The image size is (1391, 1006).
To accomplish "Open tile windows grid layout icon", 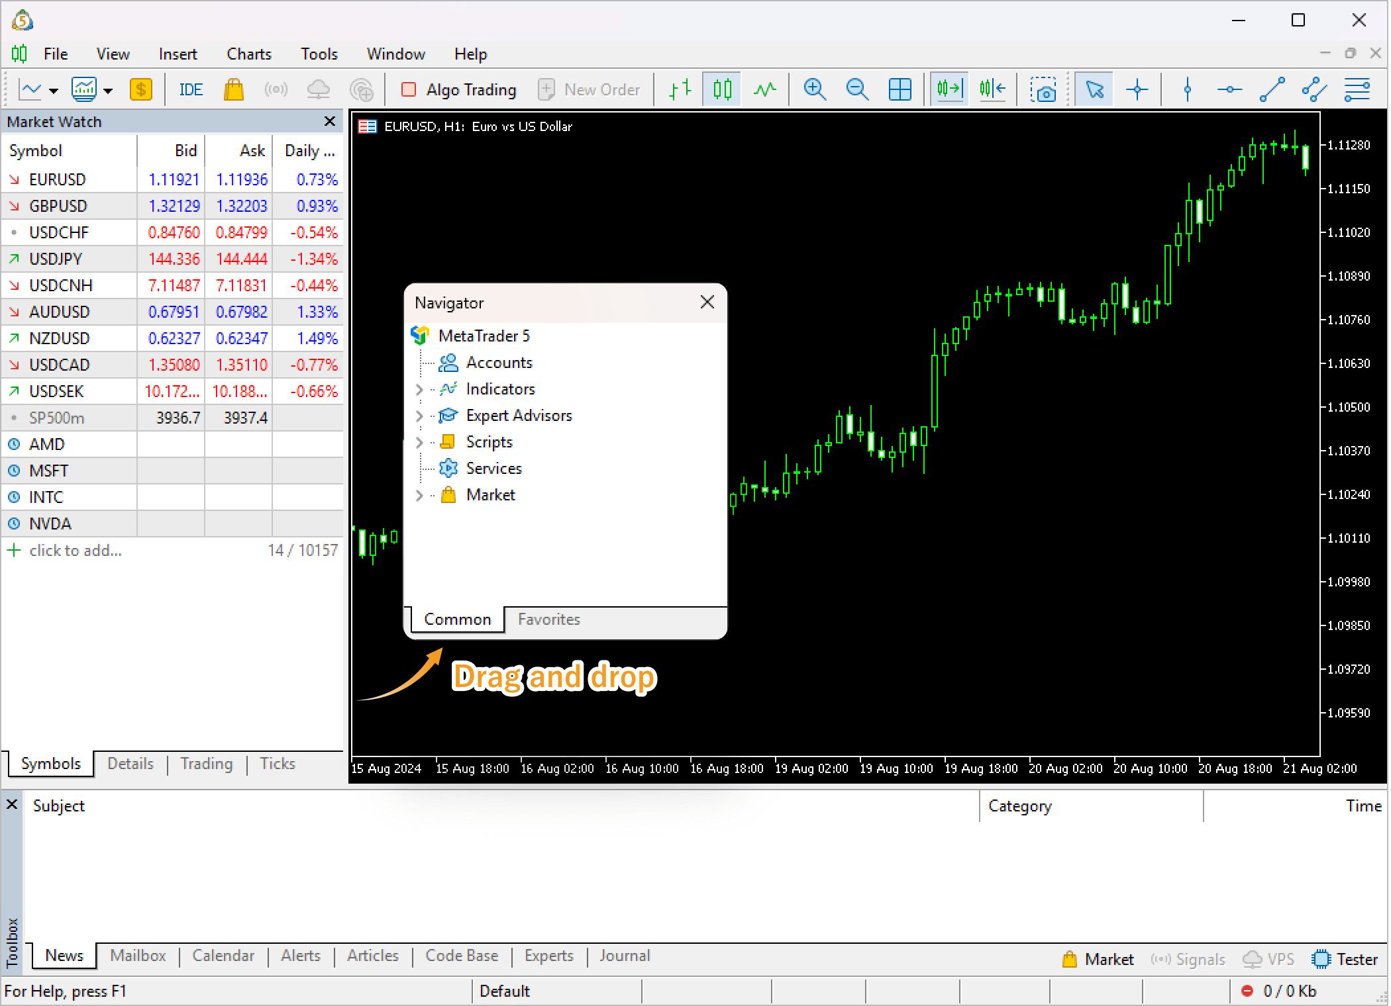I will pyautogui.click(x=900, y=89).
